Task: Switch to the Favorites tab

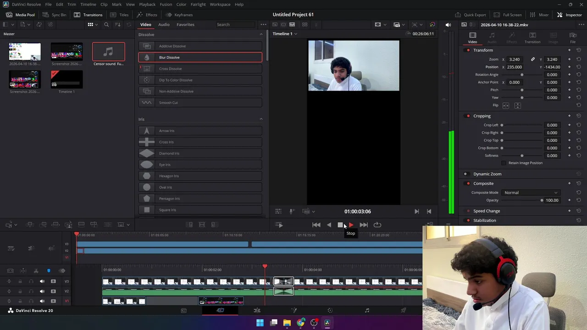Action: click(x=185, y=25)
